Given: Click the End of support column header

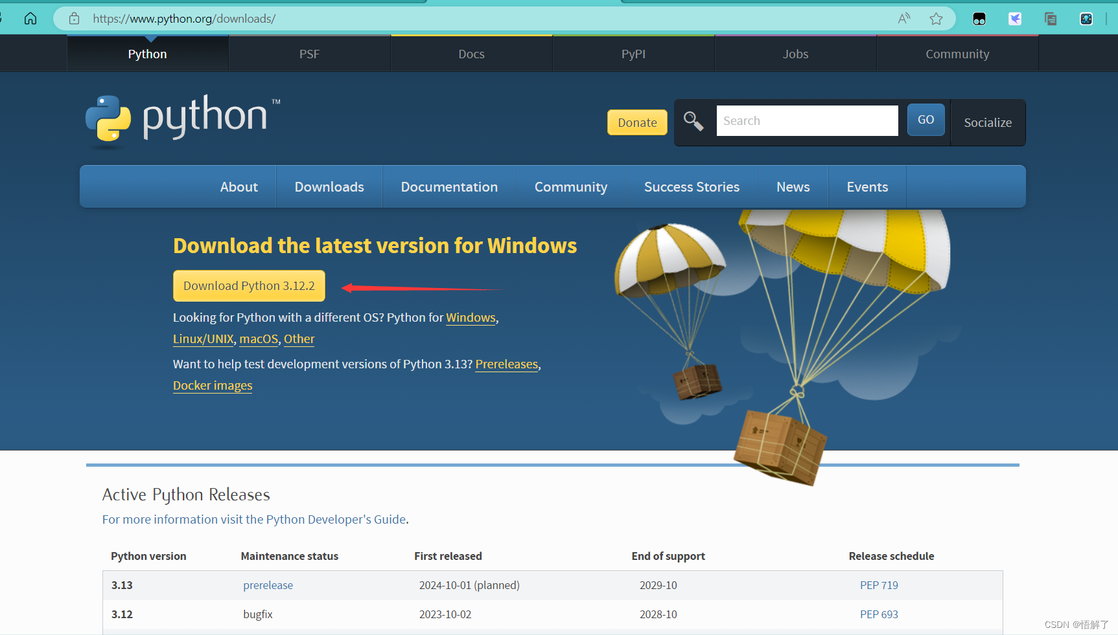Looking at the screenshot, I should tap(668, 556).
